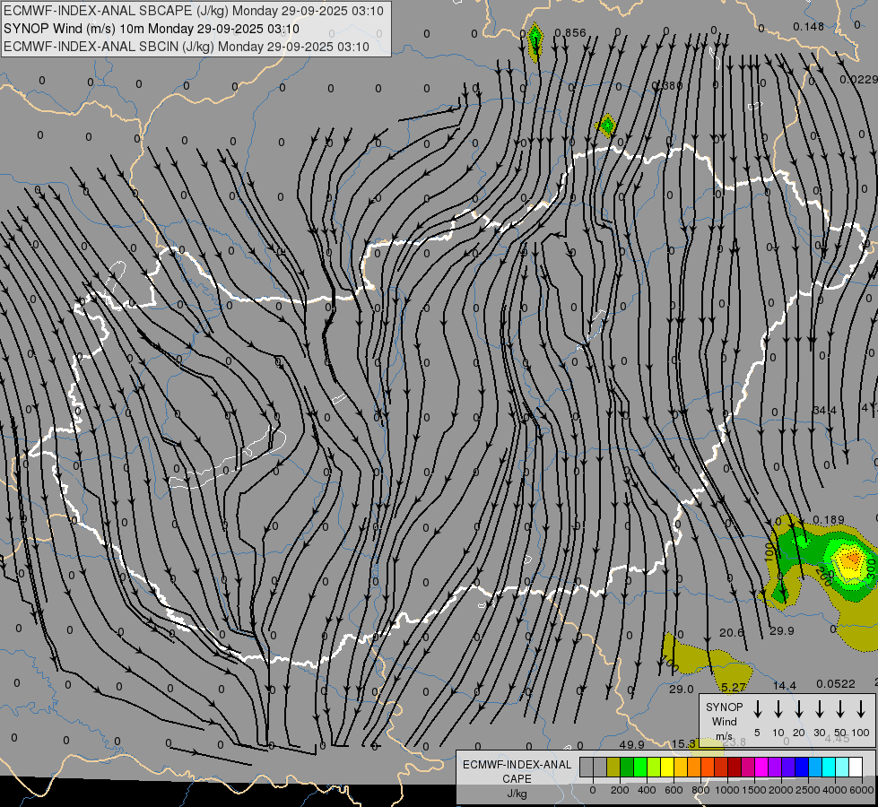Click the 15.3 value near the legend
The width and height of the screenshot is (878, 807).
(x=683, y=743)
